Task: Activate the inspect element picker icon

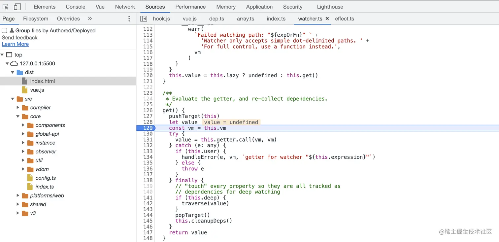Action: (6, 7)
